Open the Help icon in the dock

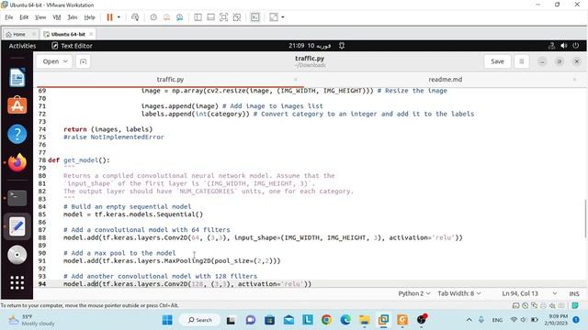pyautogui.click(x=17, y=134)
